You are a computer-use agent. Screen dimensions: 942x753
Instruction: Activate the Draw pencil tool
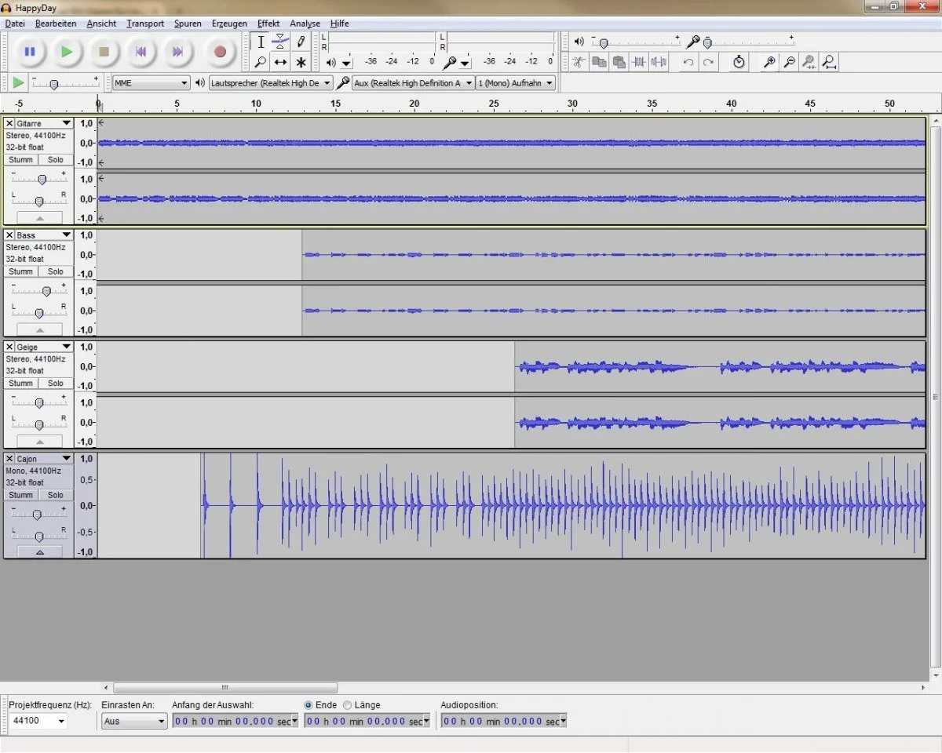point(300,42)
